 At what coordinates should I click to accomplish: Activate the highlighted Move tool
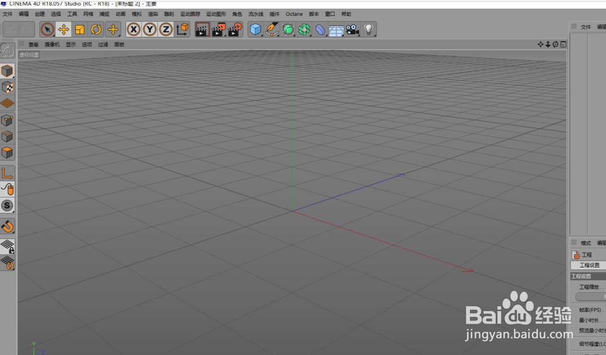click(63, 30)
